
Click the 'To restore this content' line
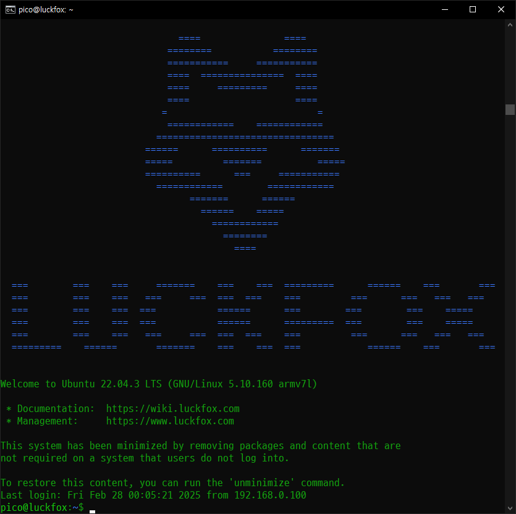pyautogui.click(x=172, y=482)
